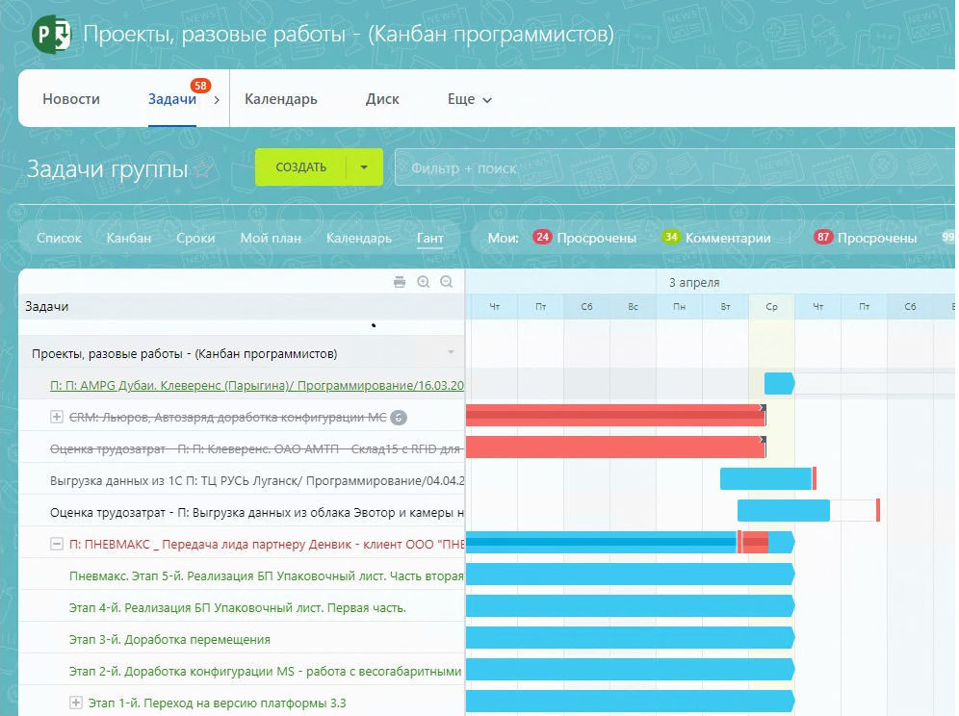
Task: Click the project logo icon
Action: [51, 35]
